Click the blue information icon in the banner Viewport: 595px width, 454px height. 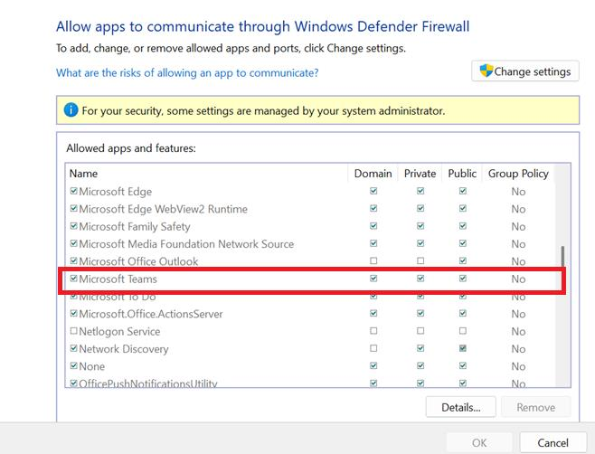(71, 110)
